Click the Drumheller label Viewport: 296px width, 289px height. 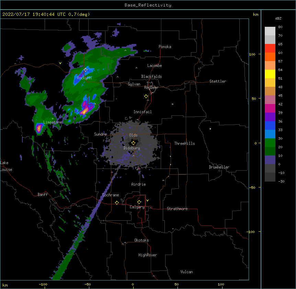(219, 167)
